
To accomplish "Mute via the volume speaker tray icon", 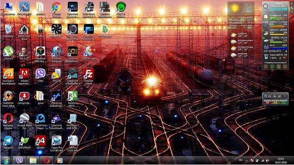I will click(267, 161).
